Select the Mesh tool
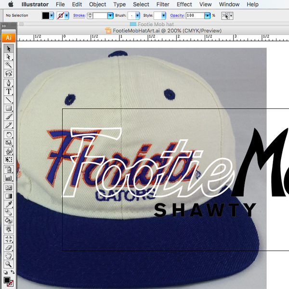289x289 pixels. click(x=9, y=187)
